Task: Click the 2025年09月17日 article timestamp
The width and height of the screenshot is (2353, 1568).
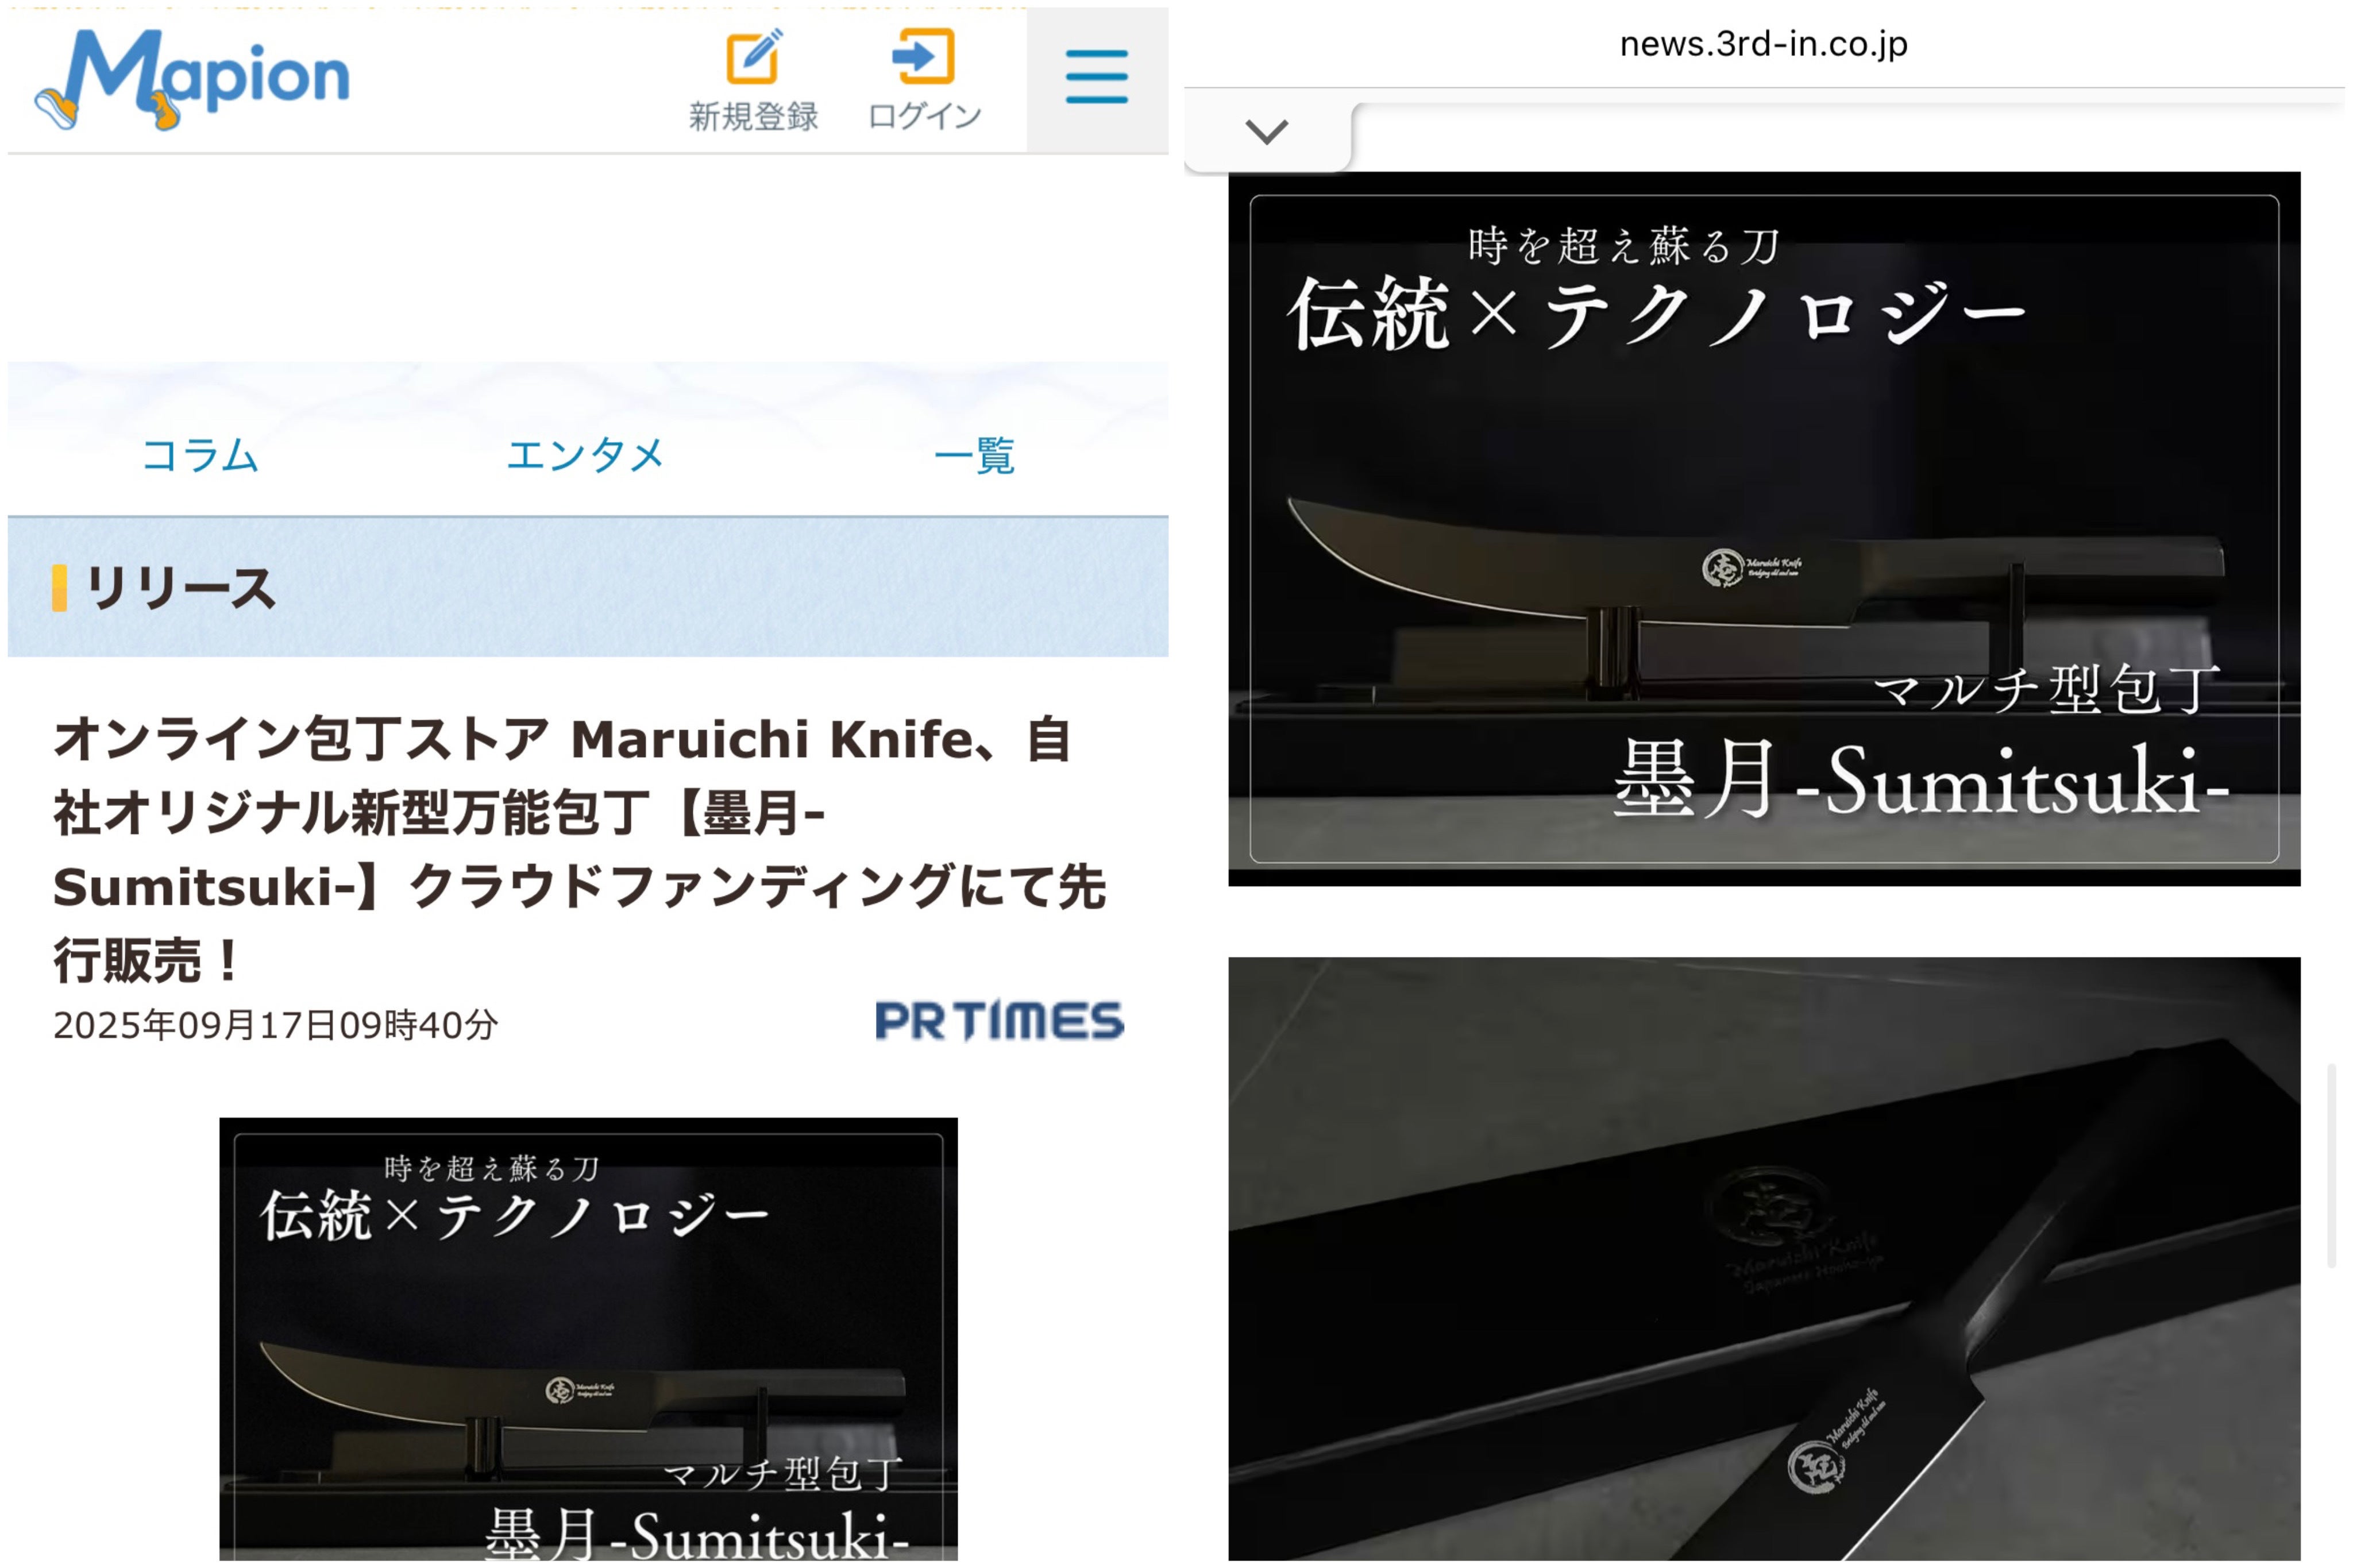Action: (275, 1025)
